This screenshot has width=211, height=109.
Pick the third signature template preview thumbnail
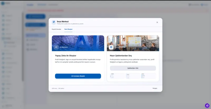click(x=148, y=76)
